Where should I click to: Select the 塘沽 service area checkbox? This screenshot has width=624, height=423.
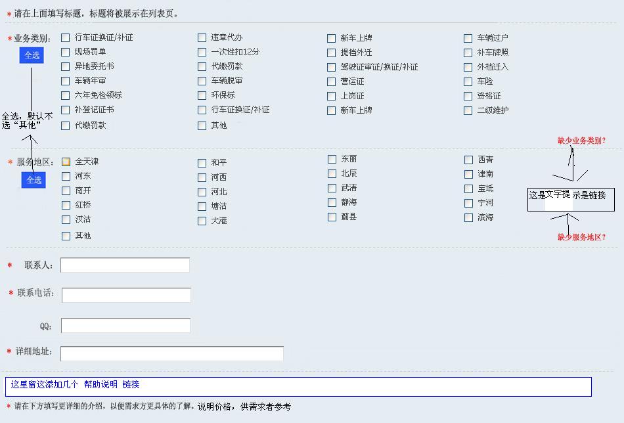coord(202,205)
